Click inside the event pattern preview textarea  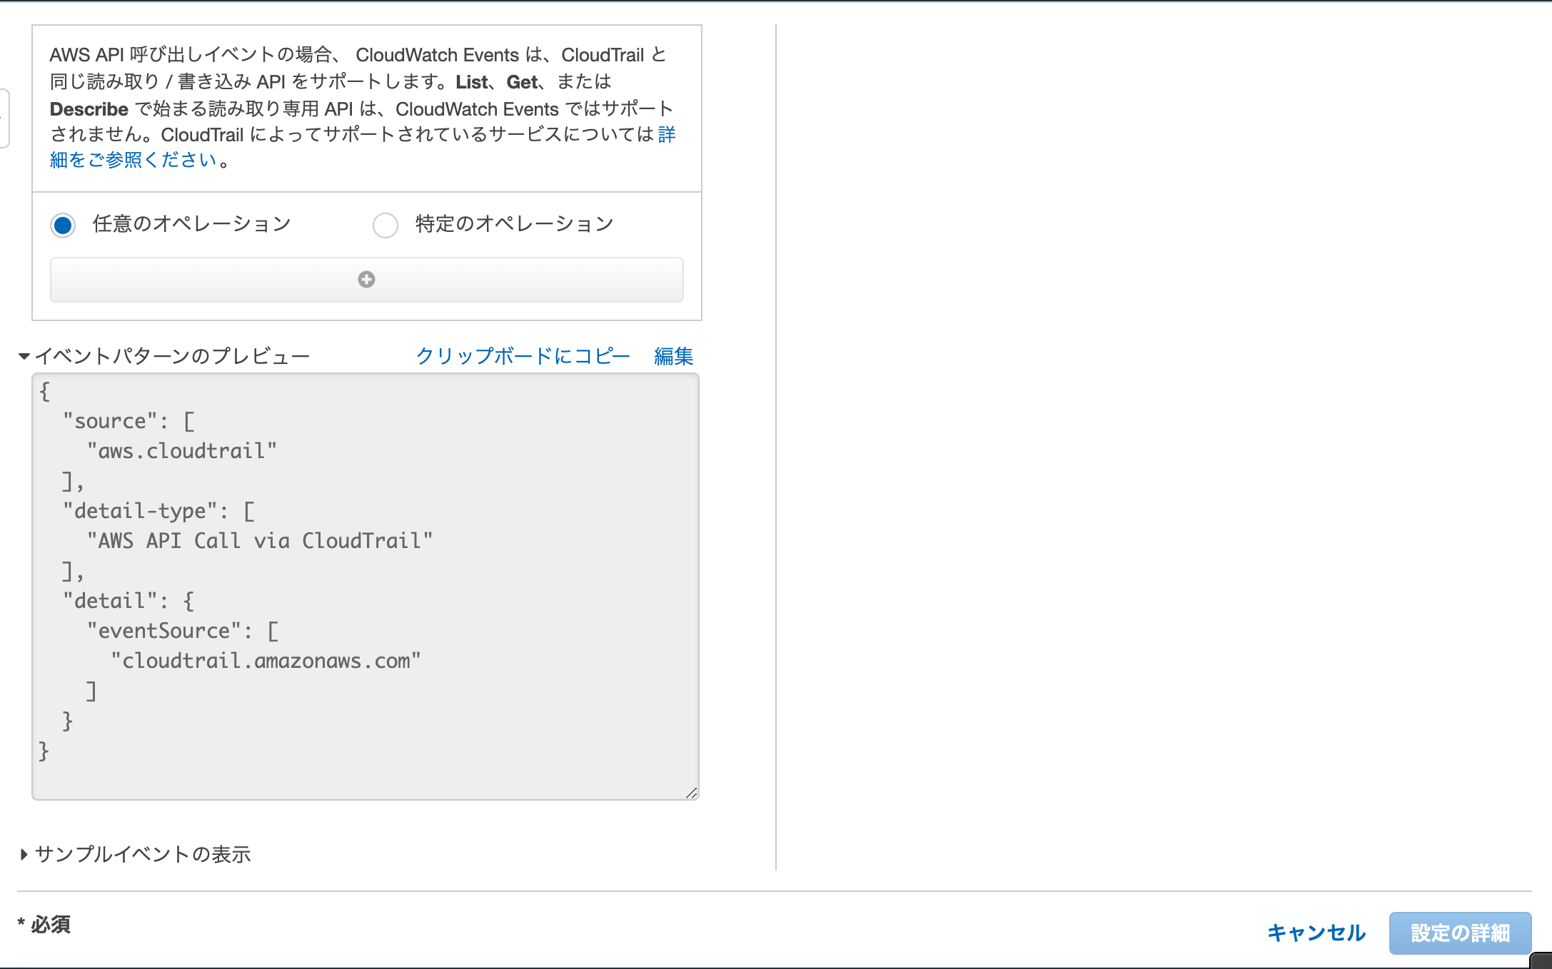point(366,587)
